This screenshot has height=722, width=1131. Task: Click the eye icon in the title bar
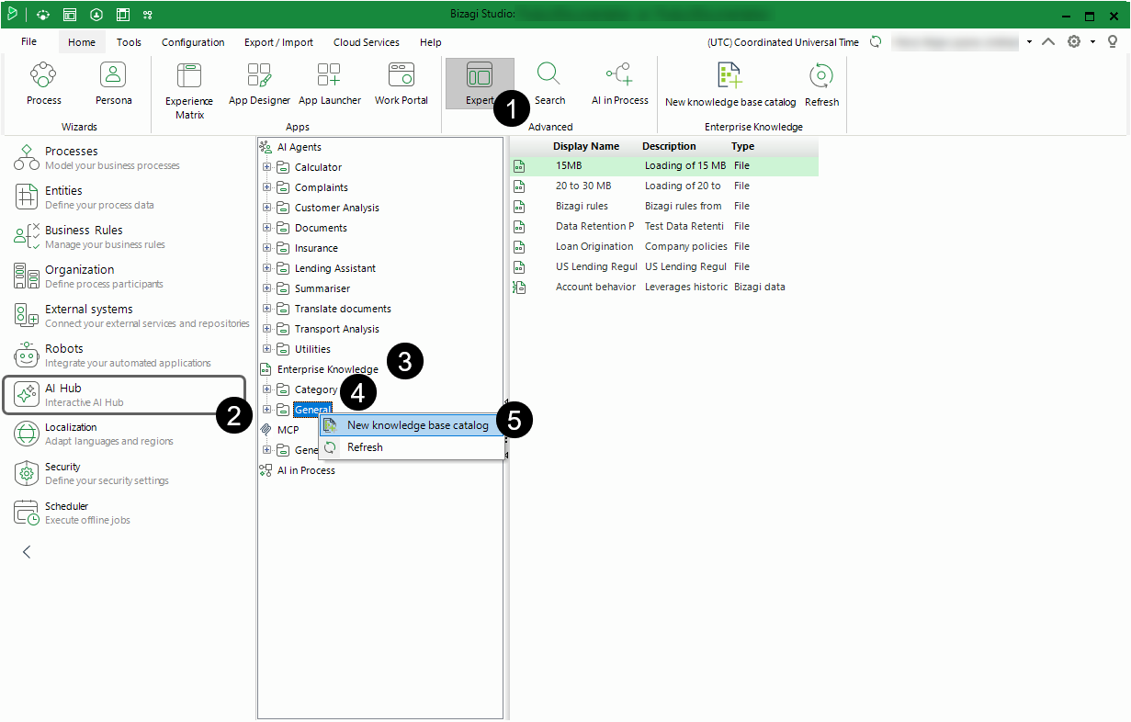[x=43, y=15]
